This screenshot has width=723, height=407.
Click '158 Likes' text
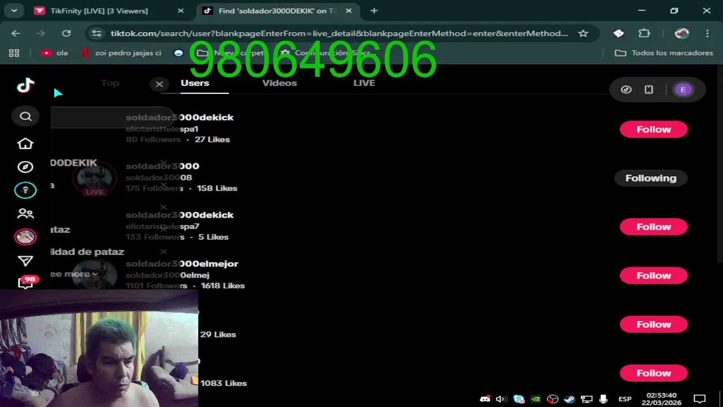217,188
